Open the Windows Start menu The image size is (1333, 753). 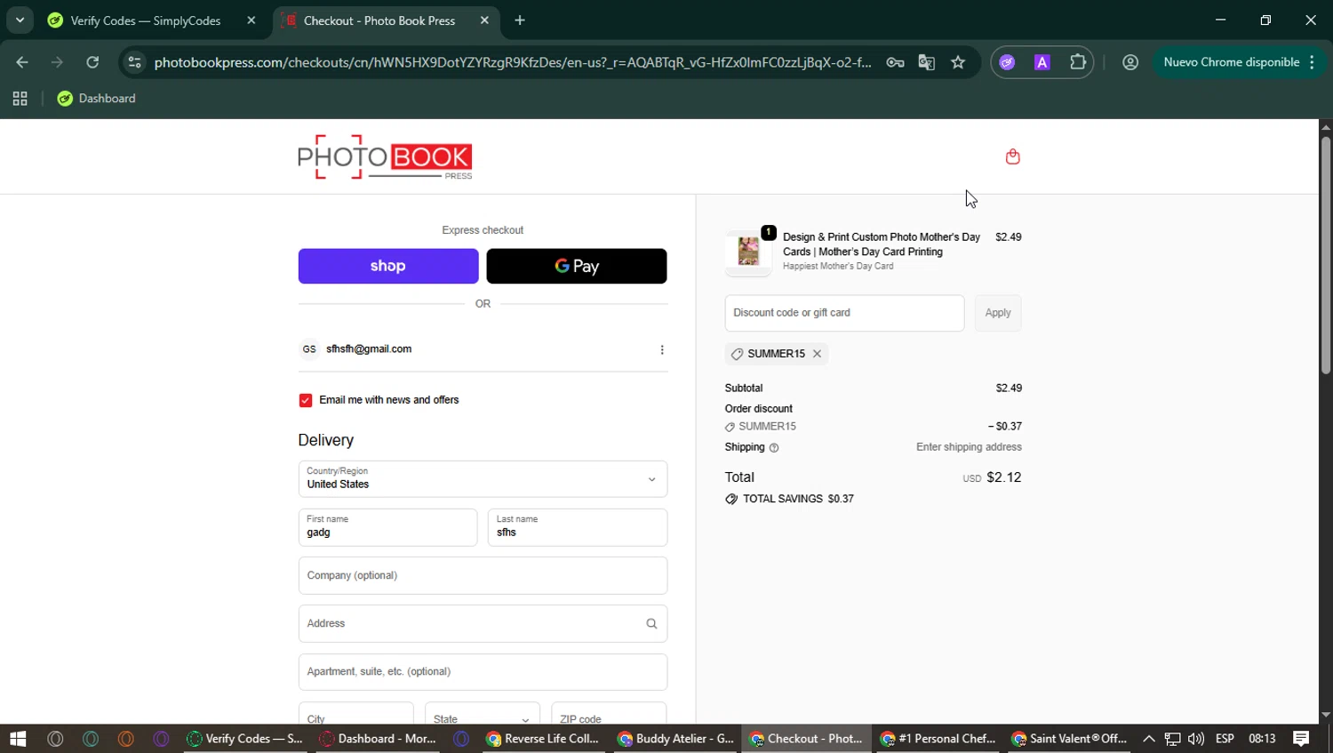[x=18, y=739]
